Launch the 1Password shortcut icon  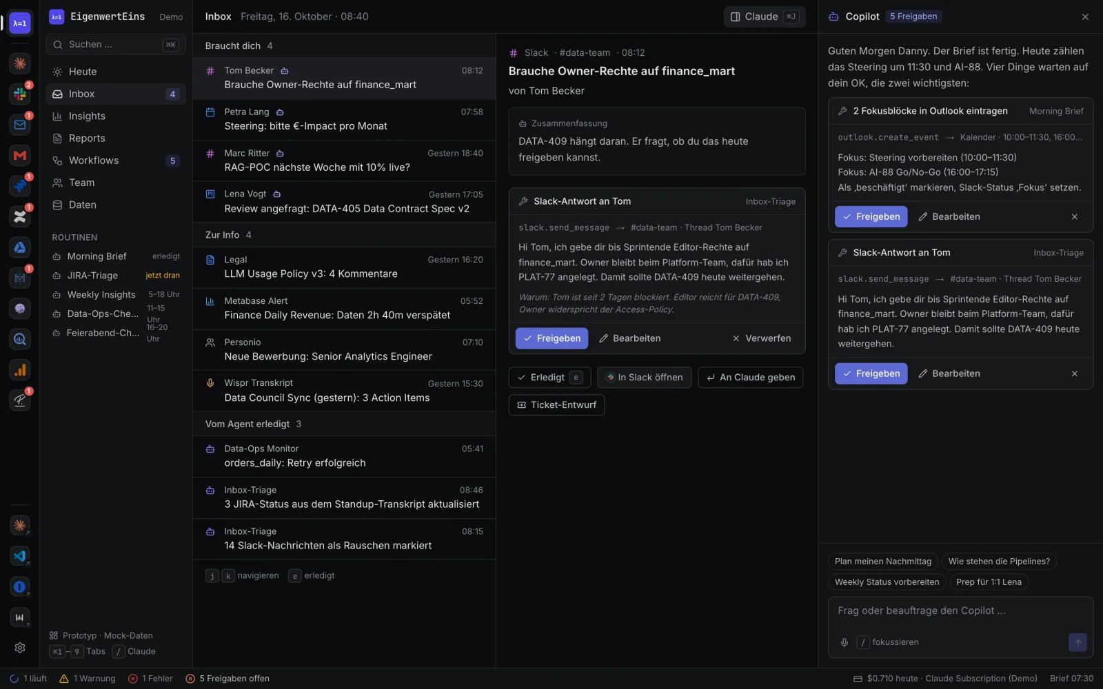coord(20,587)
